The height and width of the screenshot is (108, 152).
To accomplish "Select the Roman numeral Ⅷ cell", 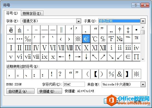I will click(70, 48).
